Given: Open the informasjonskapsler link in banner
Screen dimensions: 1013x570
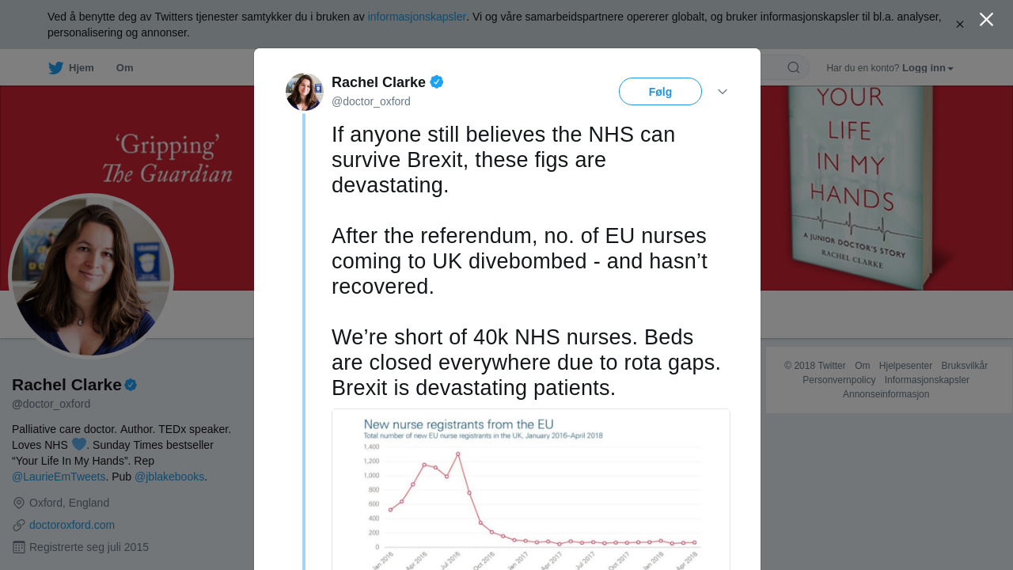Looking at the screenshot, I should click(x=417, y=17).
